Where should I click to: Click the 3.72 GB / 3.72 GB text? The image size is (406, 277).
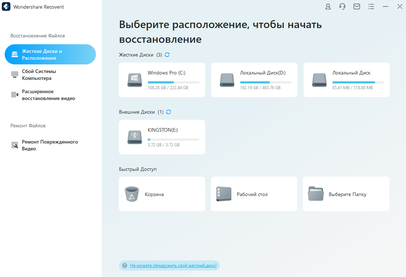pyautogui.click(x=163, y=145)
